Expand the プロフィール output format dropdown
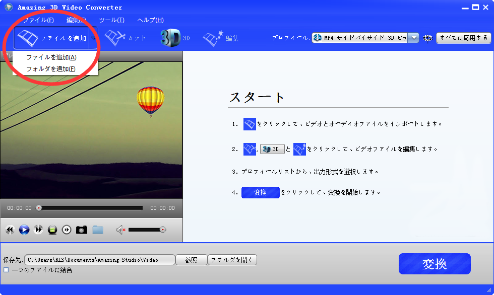 (413, 38)
